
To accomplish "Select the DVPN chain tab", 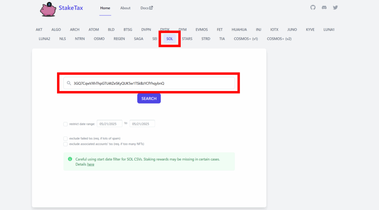I will [x=146, y=30].
